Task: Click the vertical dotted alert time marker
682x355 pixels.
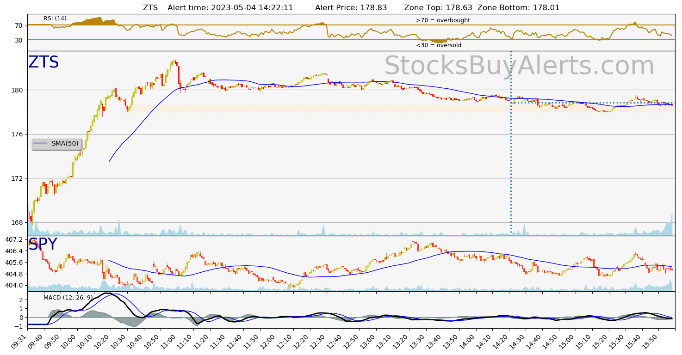Action: click(x=511, y=143)
